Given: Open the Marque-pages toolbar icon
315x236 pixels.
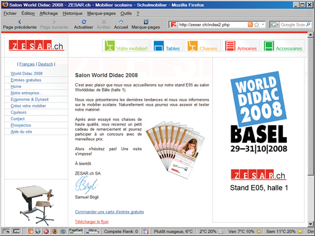Looking at the screenshot, I should point(146,22).
